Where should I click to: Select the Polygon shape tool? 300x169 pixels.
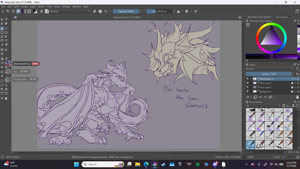pos(2,37)
